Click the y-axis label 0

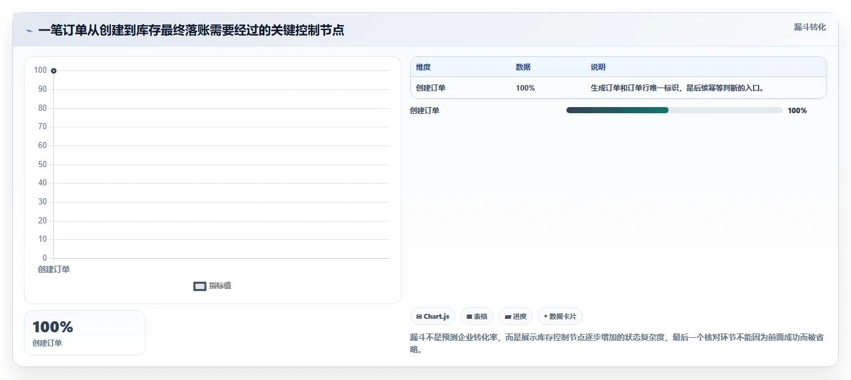(x=44, y=258)
